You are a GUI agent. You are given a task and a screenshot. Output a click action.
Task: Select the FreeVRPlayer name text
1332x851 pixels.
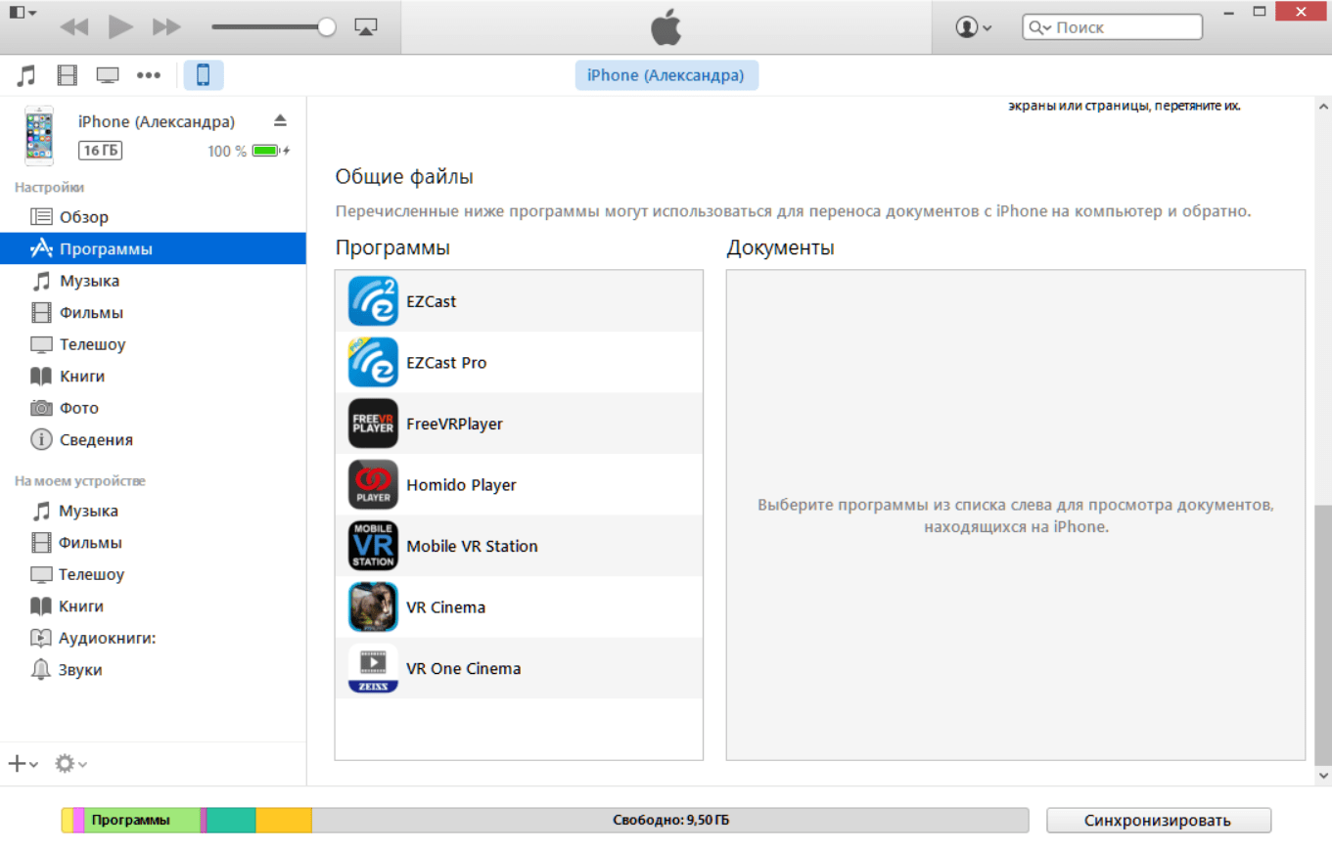coord(454,424)
